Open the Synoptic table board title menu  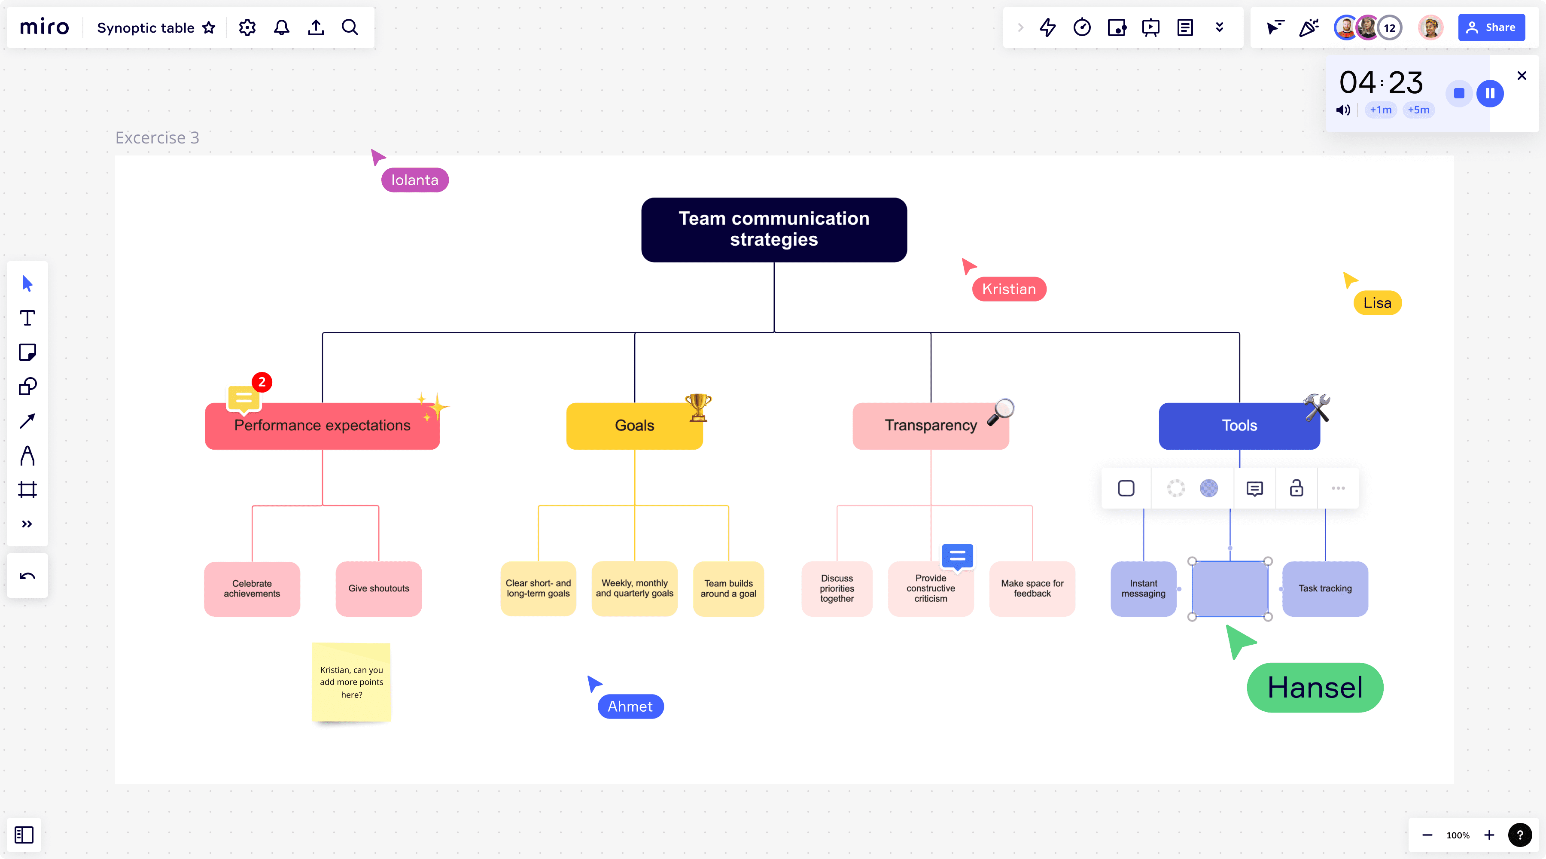pos(145,27)
